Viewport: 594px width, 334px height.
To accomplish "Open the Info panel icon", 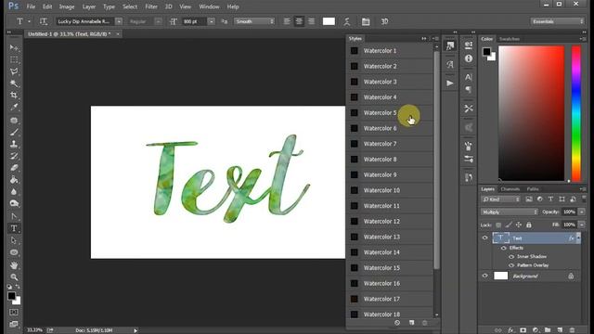I will 469,58.
